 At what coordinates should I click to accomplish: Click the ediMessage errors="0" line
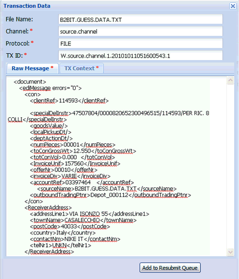(50, 88)
